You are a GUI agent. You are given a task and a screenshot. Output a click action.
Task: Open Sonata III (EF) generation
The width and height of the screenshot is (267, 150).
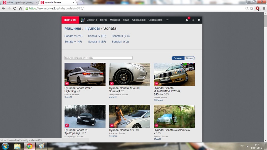[x=97, y=42]
